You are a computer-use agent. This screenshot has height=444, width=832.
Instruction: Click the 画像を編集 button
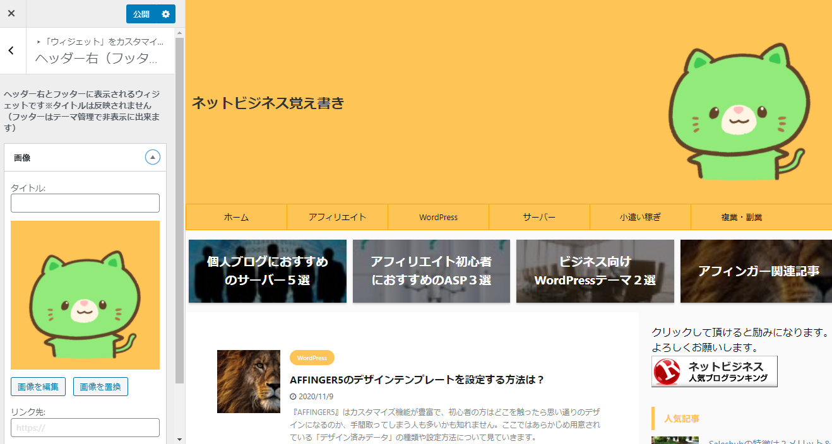click(38, 387)
